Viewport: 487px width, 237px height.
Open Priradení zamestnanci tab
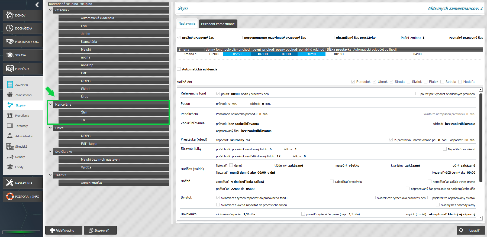click(x=218, y=24)
